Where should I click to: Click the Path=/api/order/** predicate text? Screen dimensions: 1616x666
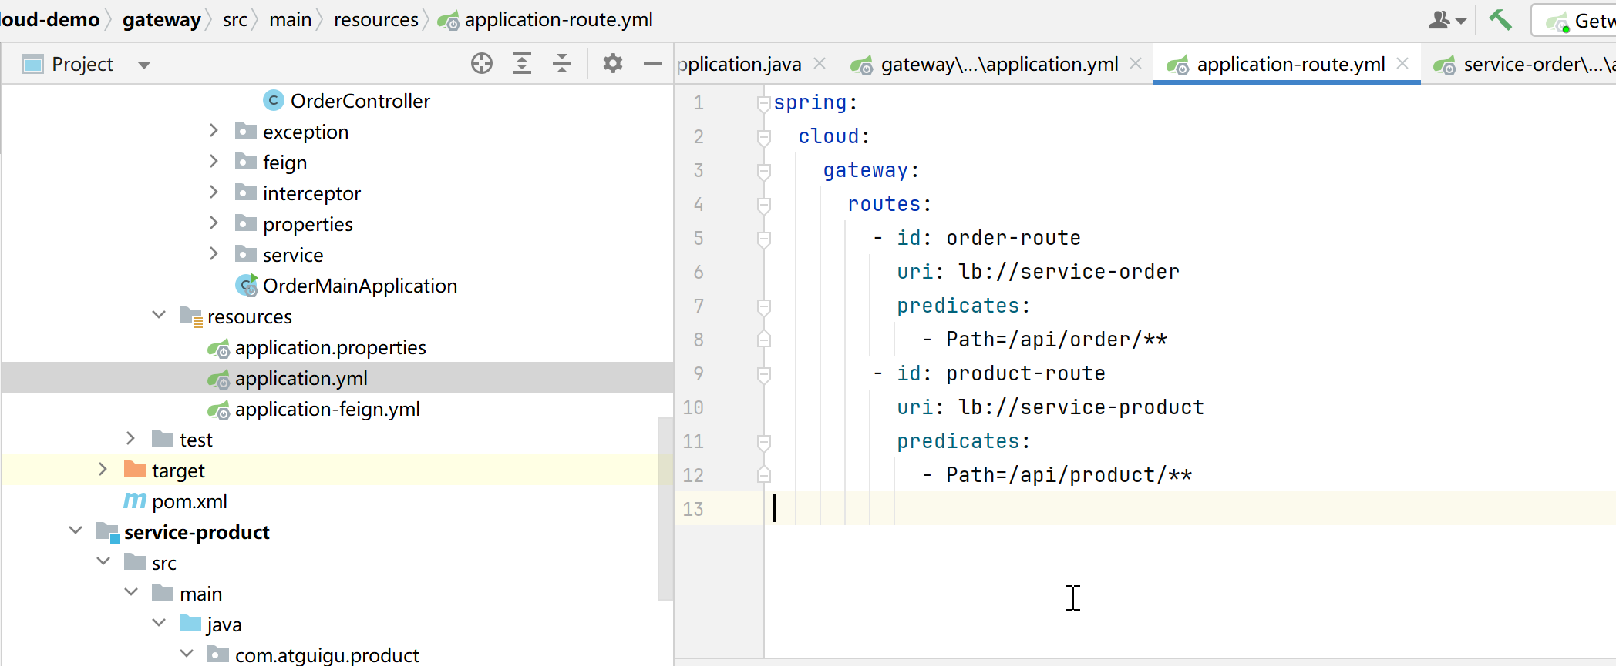(1056, 340)
